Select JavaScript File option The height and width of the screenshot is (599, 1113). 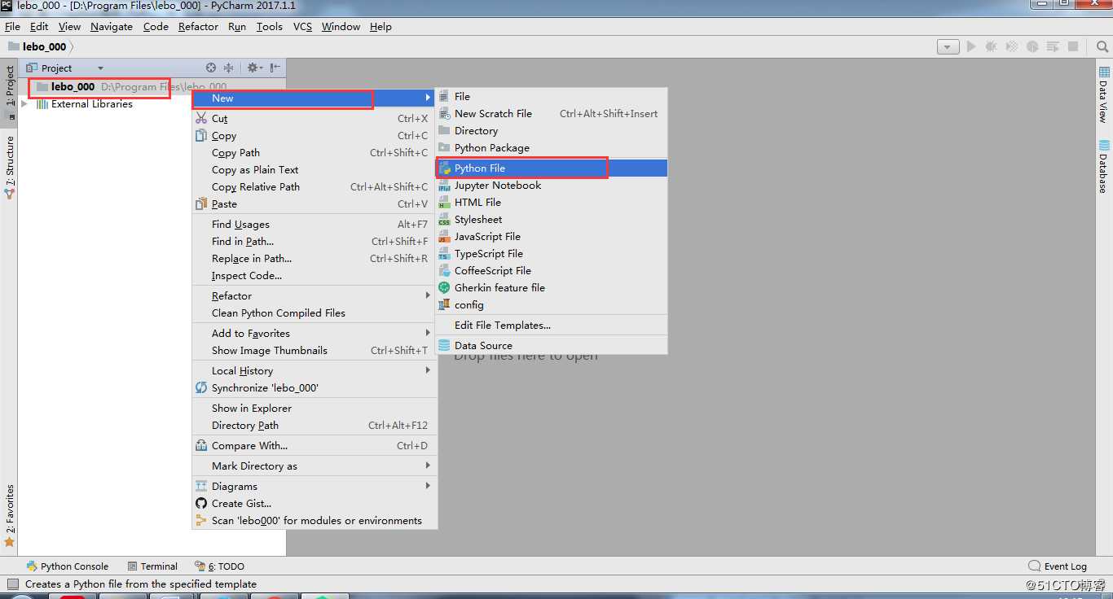pos(552,236)
